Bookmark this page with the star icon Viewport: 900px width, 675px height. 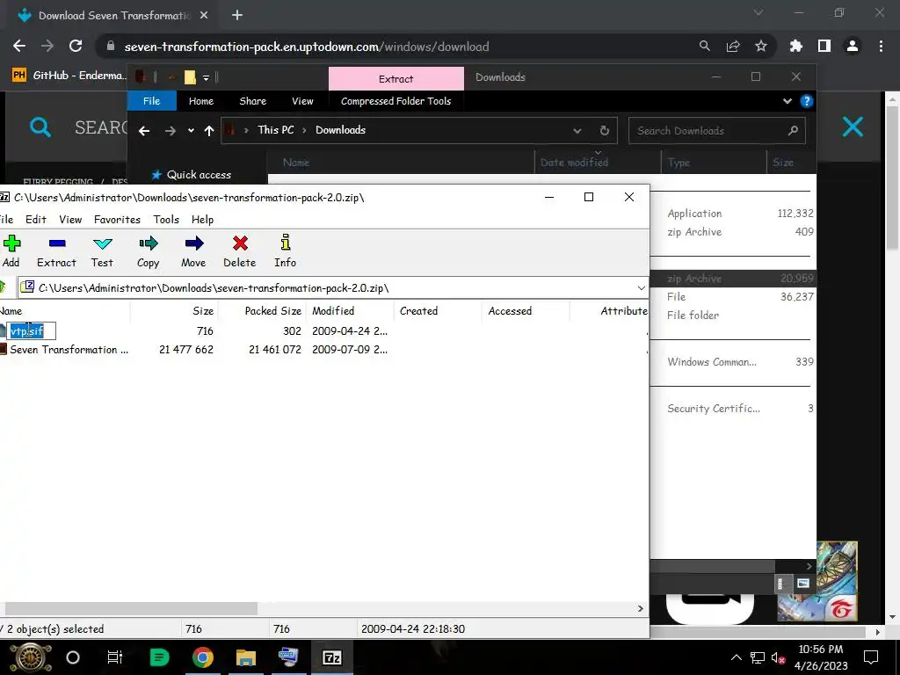click(x=761, y=47)
